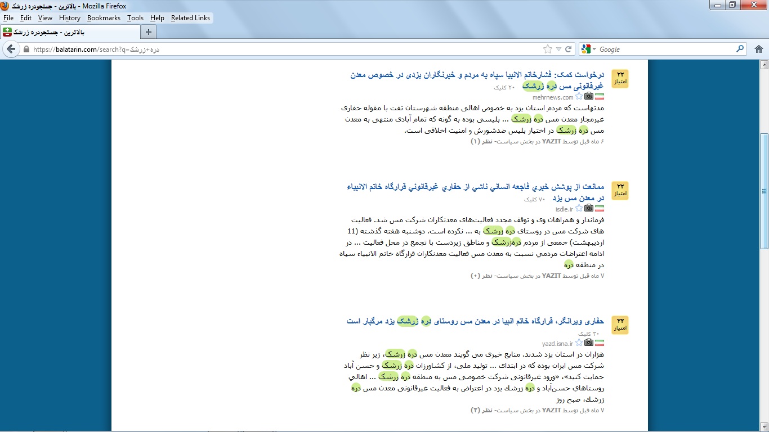Star the isdle.ir search result

coord(579,208)
